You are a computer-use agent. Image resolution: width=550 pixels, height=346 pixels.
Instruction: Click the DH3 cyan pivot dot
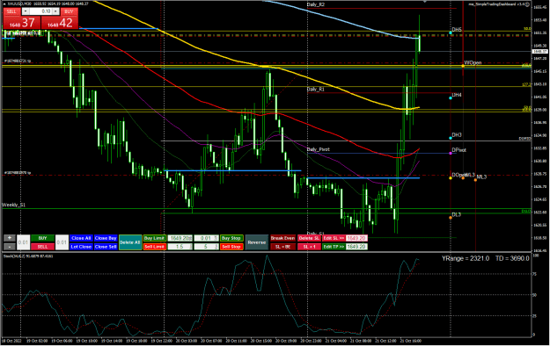coord(451,138)
